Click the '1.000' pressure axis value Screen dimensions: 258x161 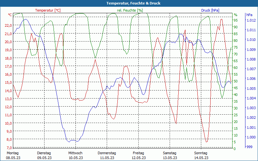pos(252,137)
